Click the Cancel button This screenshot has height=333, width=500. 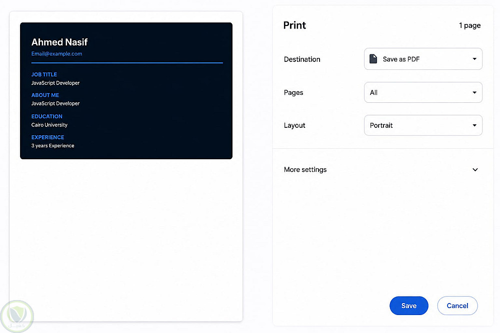coord(457,306)
